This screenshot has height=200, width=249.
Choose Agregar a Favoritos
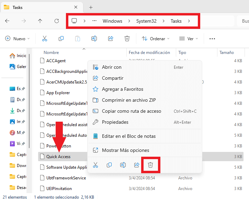tap(145, 89)
